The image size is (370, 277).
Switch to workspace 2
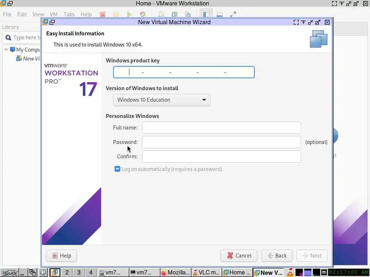[67, 273]
